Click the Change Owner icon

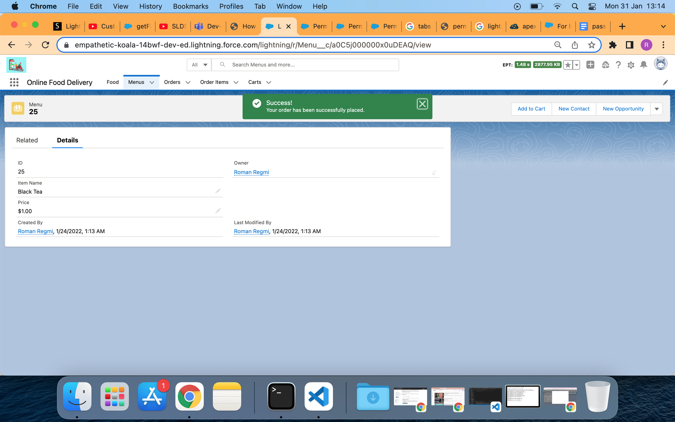[x=434, y=173]
